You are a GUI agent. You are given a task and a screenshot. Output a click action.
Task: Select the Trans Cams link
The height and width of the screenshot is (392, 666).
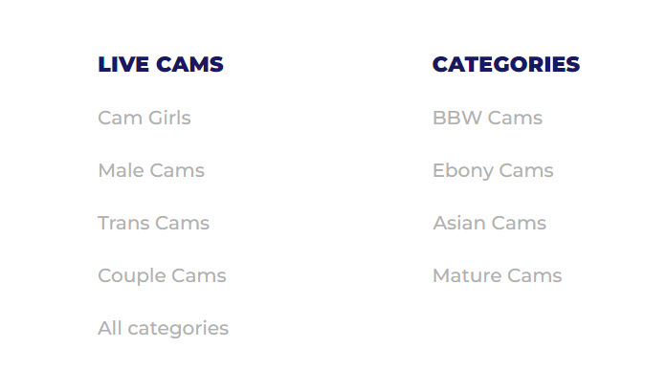click(154, 223)
